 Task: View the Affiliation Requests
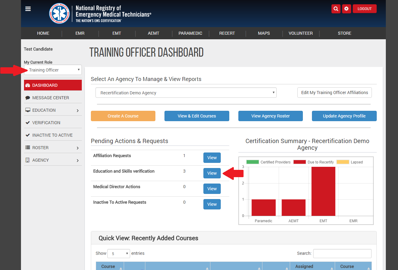pos(212,158)
